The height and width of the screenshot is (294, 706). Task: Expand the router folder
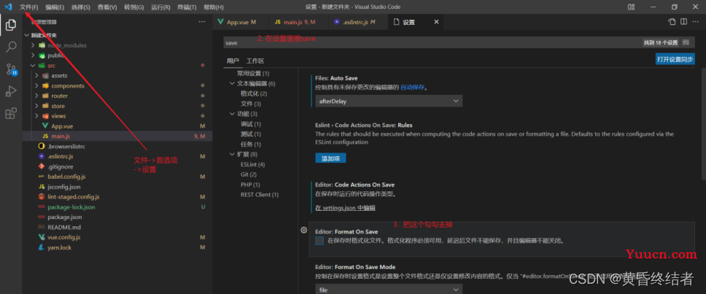[x=36, y=96]
